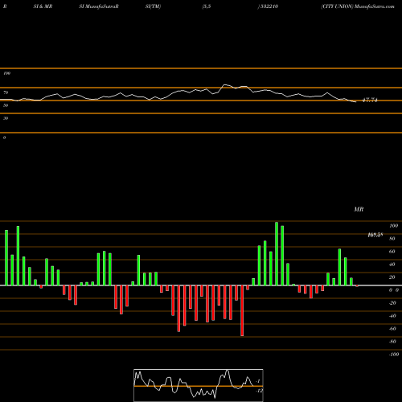Click the 'SI(TM)' header label
Screen dimensions: 402x402
(x=153, y=6)
